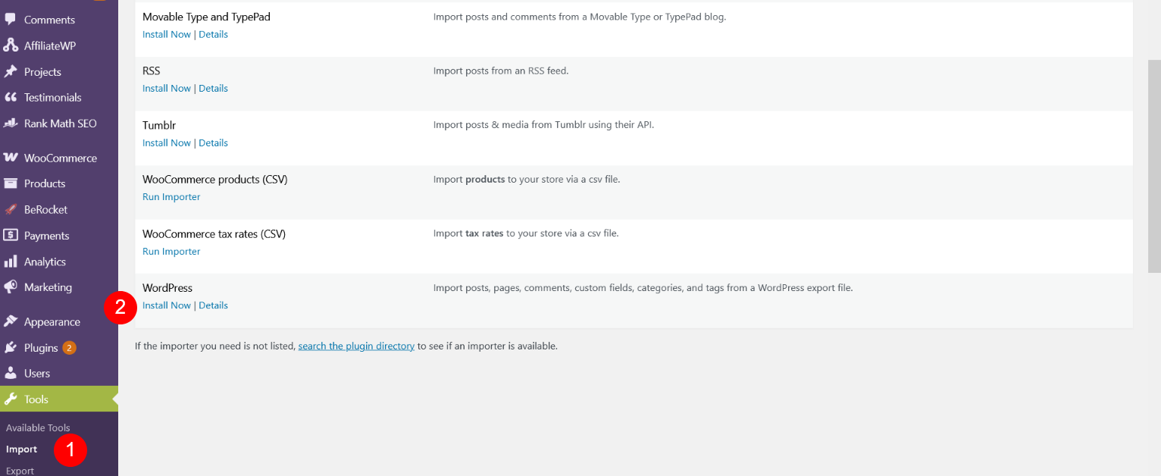1161x476 pixels.
Task: Click the Plugins plug icon
Action: point(11,347)
